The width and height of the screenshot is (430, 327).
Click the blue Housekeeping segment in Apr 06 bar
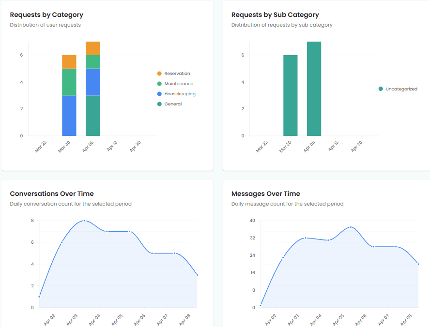point(92,82)
